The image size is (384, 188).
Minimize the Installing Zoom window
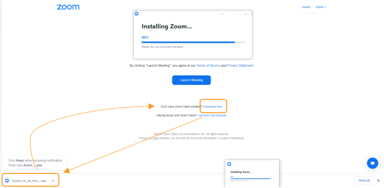point(222,14)
